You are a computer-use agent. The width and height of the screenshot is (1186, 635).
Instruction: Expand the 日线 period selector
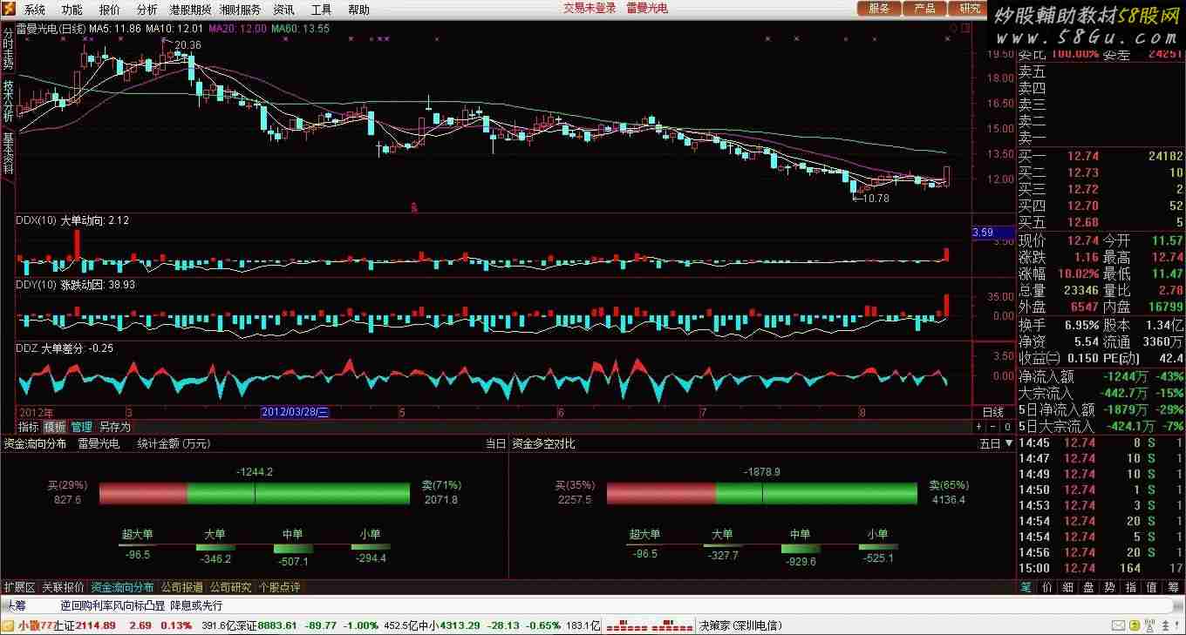992,412
